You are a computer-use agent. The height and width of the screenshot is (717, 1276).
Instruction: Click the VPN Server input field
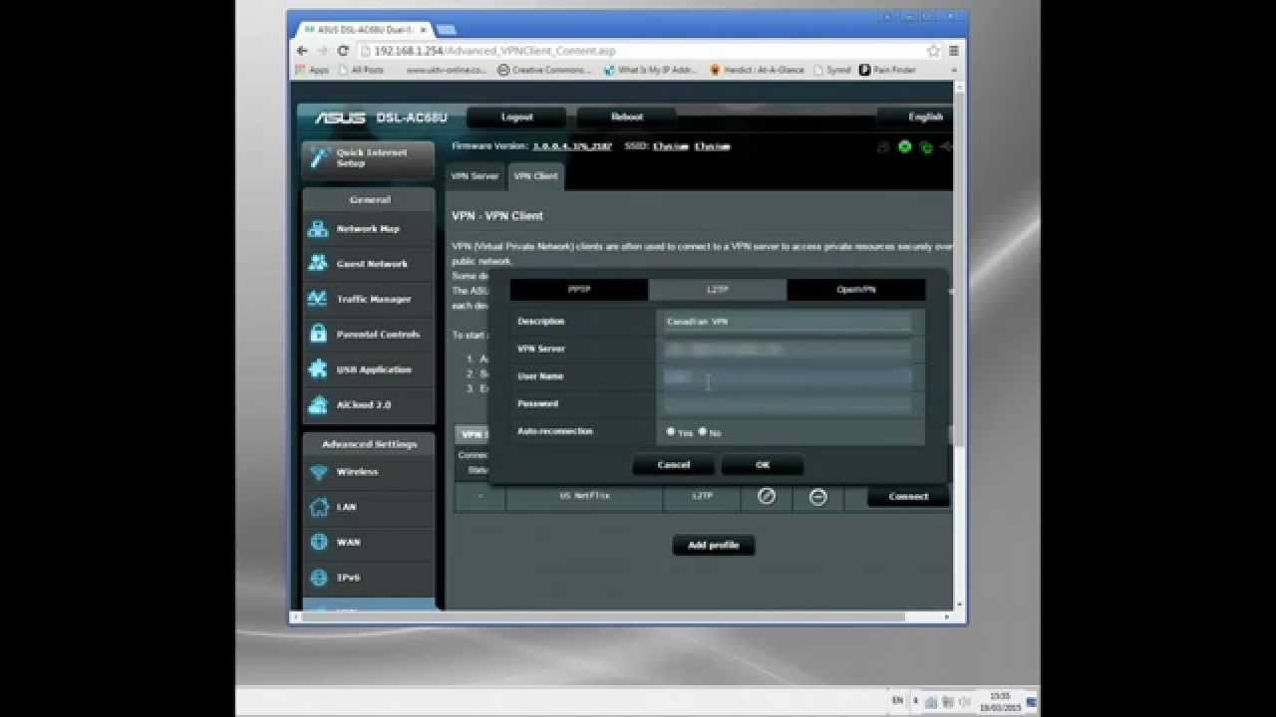click(788, 350)
